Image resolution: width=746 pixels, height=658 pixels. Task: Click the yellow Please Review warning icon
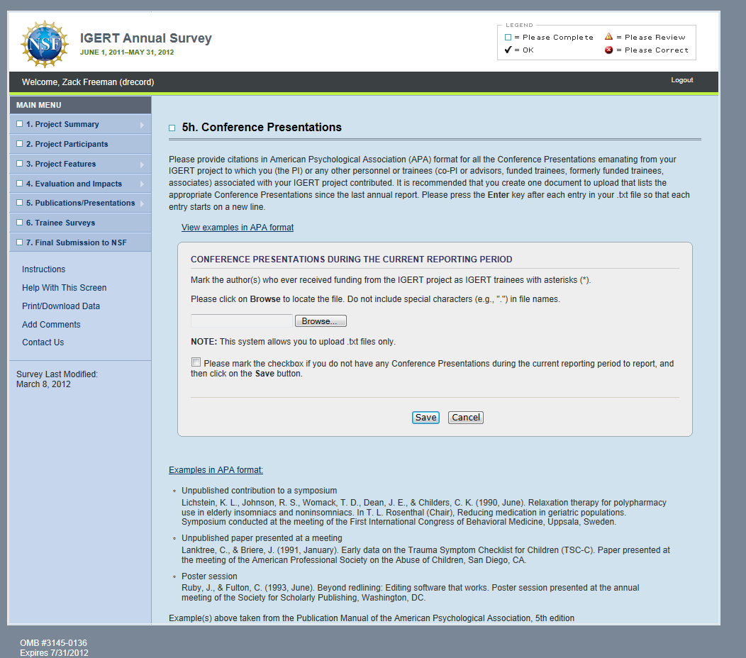(x=608, y=37)
